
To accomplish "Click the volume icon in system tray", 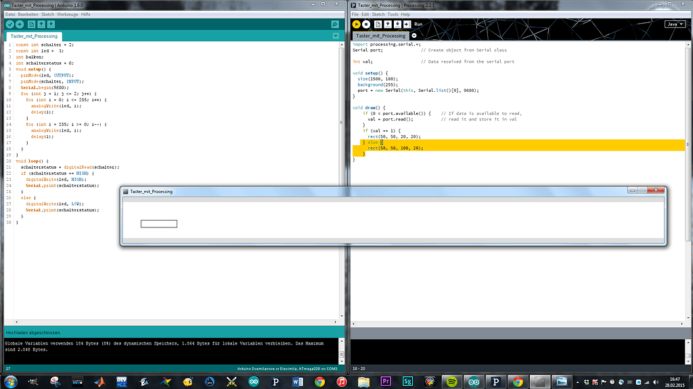I will (656, 382).
